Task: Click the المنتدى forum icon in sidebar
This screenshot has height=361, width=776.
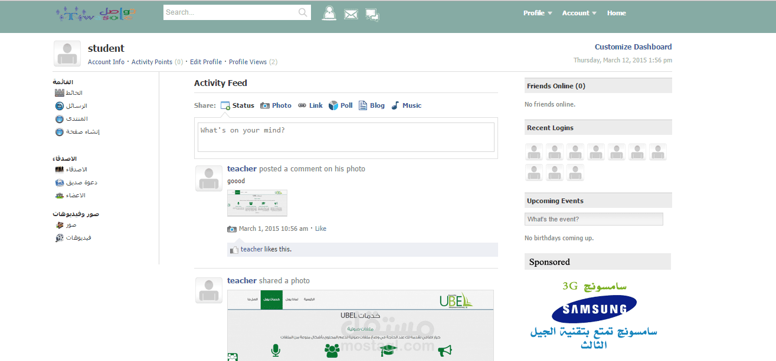Action: tap(59, 119)
